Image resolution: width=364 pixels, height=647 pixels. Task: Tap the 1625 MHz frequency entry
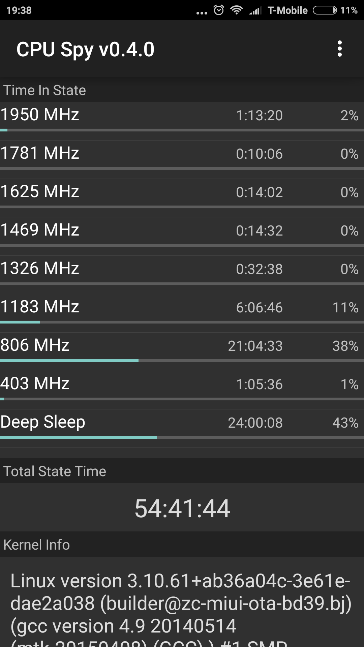[x=40, y=192]
